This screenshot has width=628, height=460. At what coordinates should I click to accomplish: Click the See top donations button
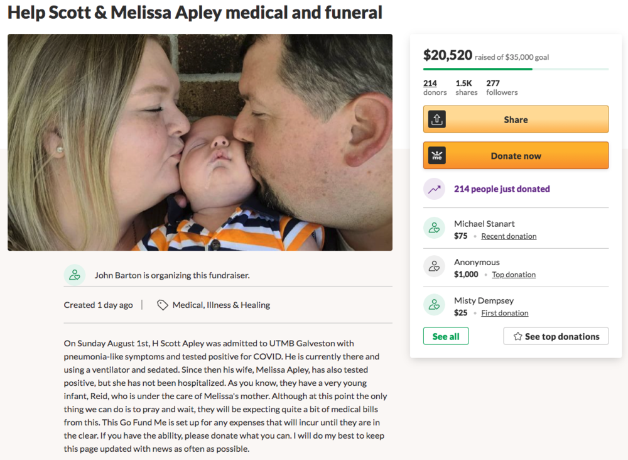click(x=556, y=336)
